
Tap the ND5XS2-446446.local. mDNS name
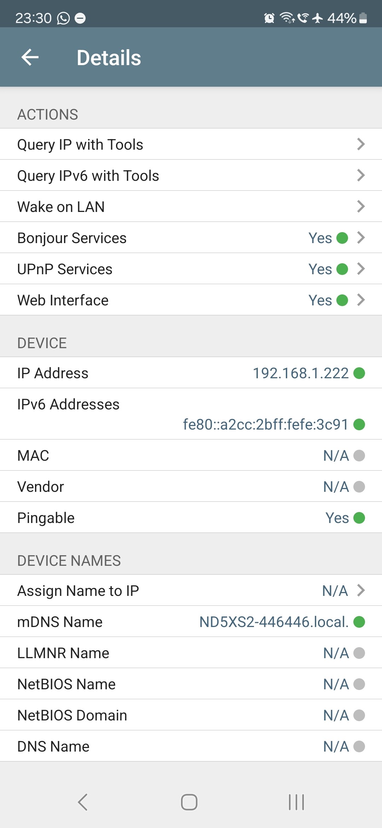tap(274, 622)
